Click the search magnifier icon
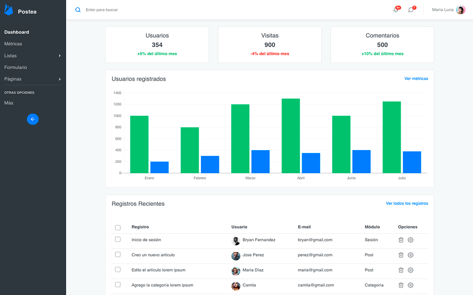Screen dimensions: 473x295 78,10
